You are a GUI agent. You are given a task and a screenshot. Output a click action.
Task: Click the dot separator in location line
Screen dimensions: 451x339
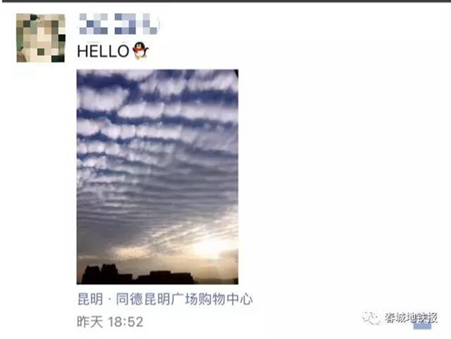[x=110, y=300]
